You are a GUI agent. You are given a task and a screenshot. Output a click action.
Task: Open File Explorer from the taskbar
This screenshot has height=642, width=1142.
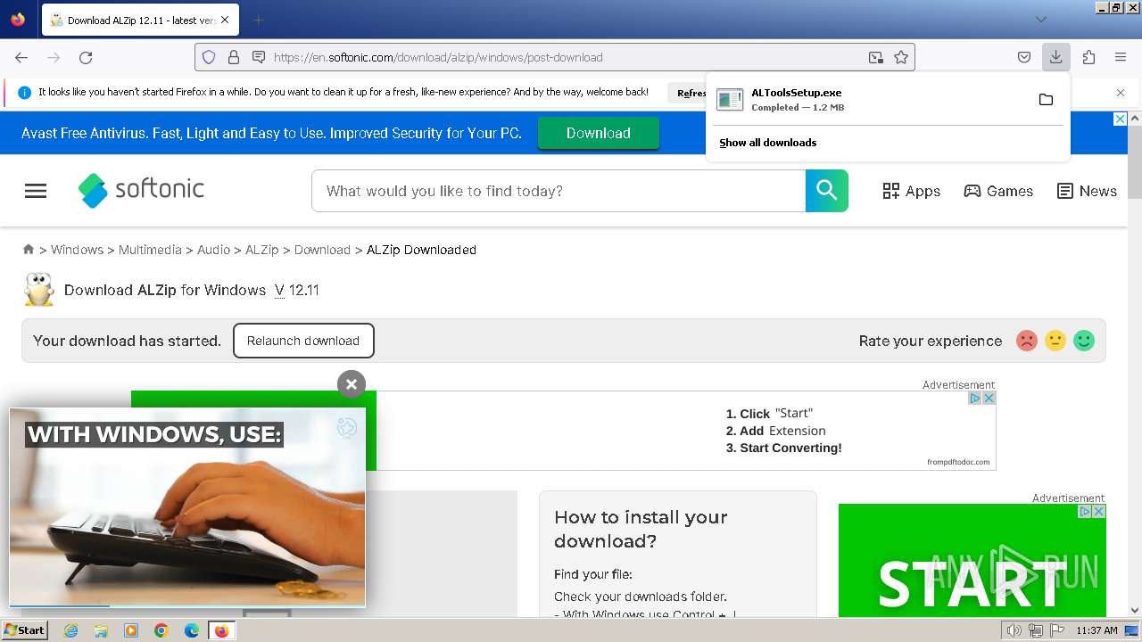point(101,630)
